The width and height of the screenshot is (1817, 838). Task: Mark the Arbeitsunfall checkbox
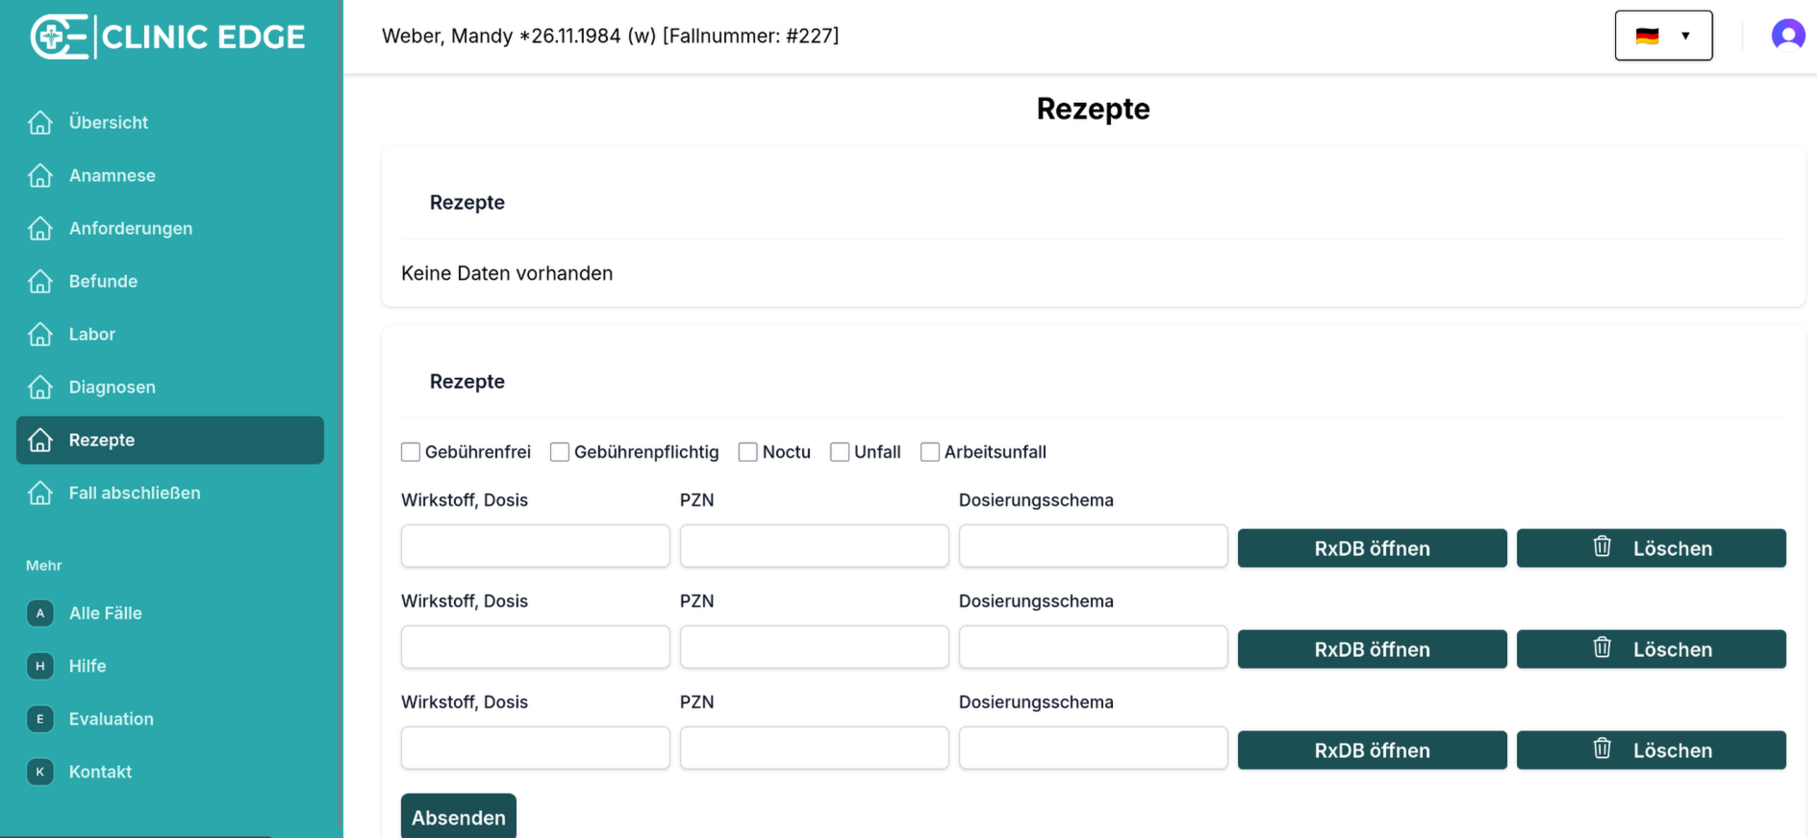(930, 452)
